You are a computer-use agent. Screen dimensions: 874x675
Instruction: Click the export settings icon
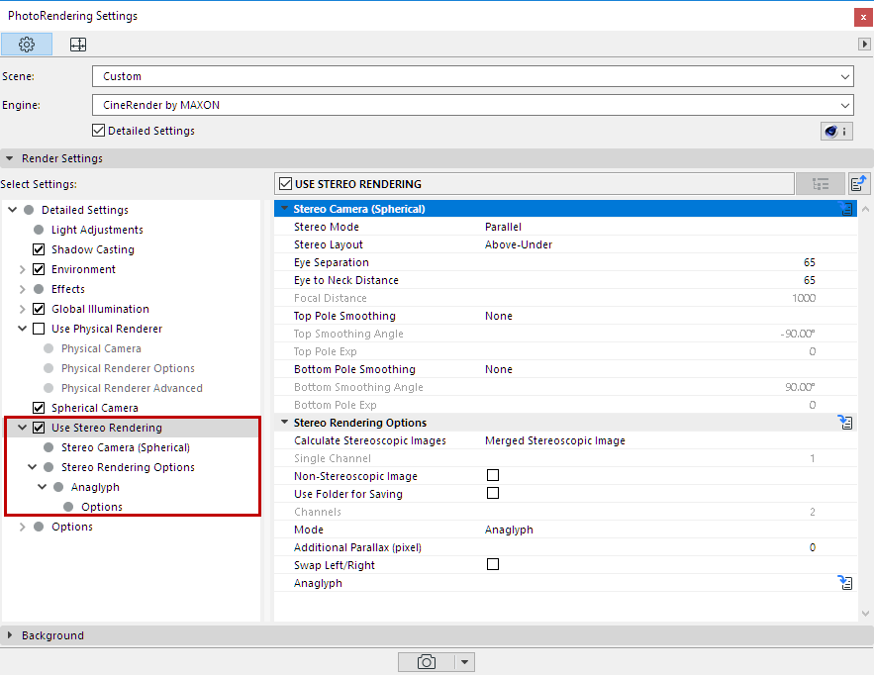coord(858,184)
